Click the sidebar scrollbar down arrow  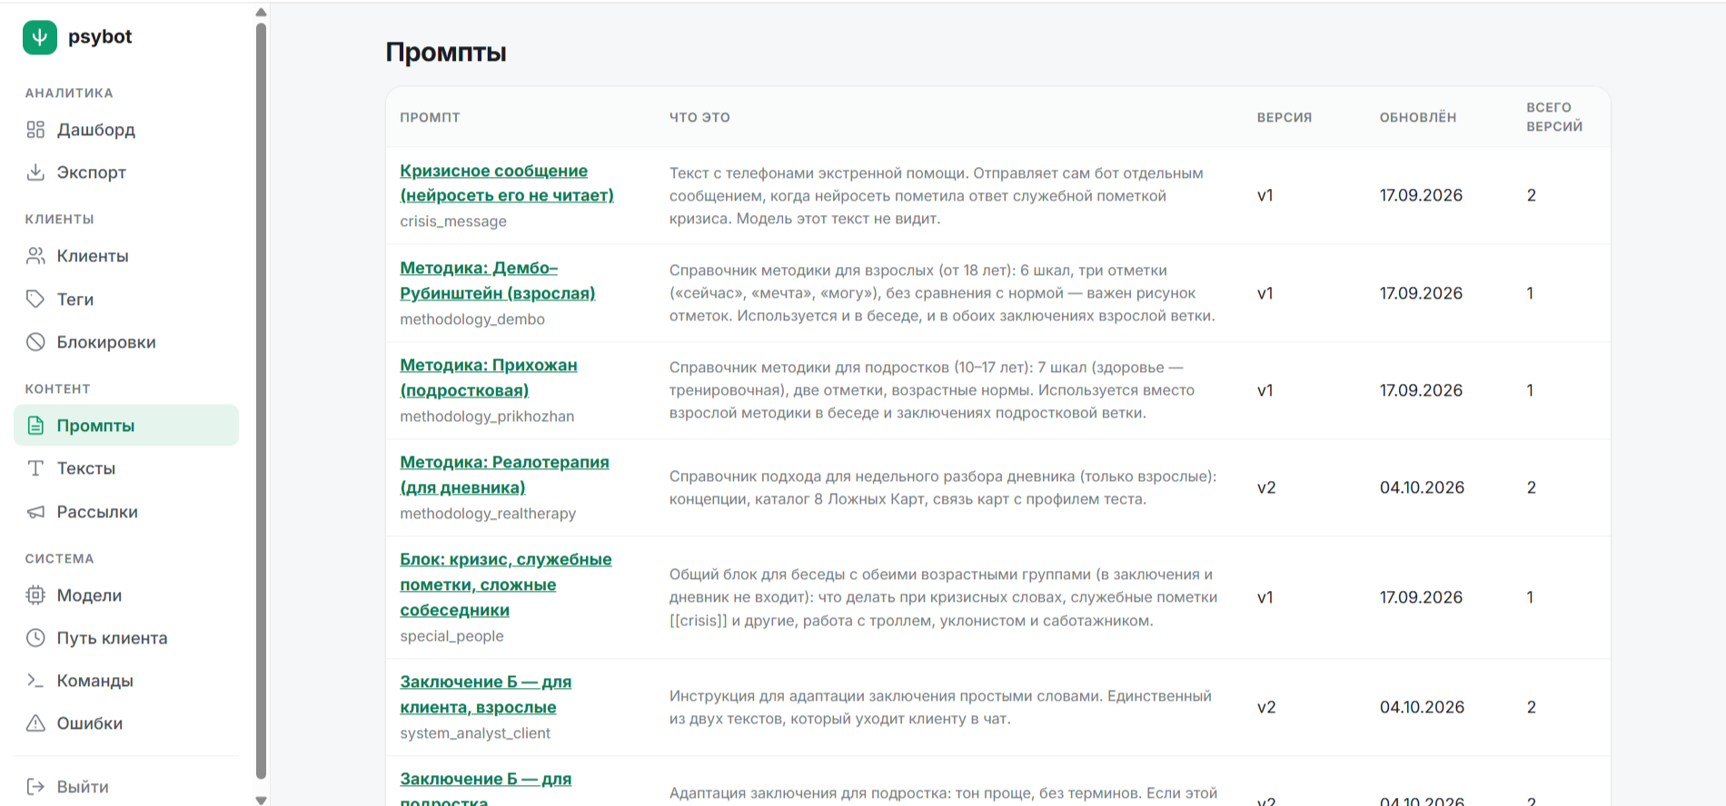point(262,800)
